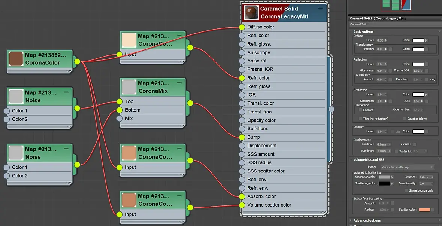Image resolution: width=442 pixels, height=226 pixels.
Task: Click the M map button beside Absorption color
Action: pos(392,177)
